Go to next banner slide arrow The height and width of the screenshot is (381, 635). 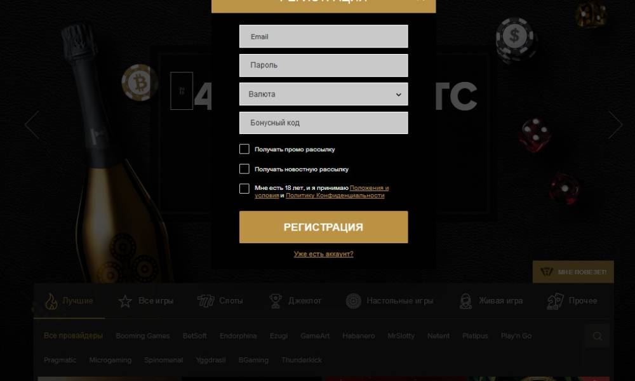pos(615,124)
